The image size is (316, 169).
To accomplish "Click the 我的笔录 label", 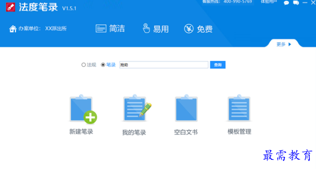I will 134,133.
